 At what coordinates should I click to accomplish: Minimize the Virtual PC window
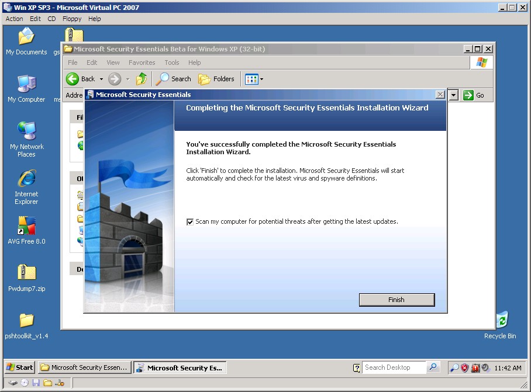502,7
